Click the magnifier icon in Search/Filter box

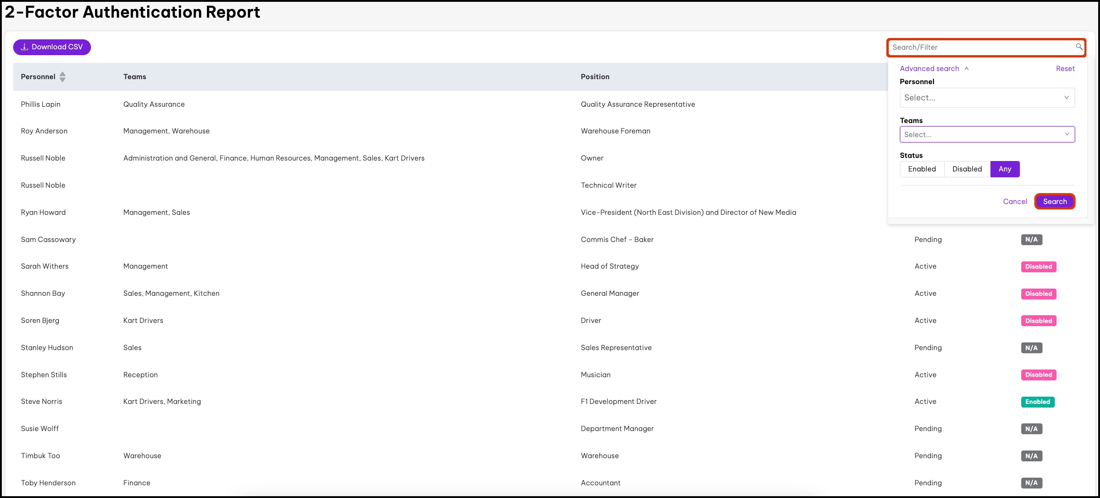point(1079,47)
